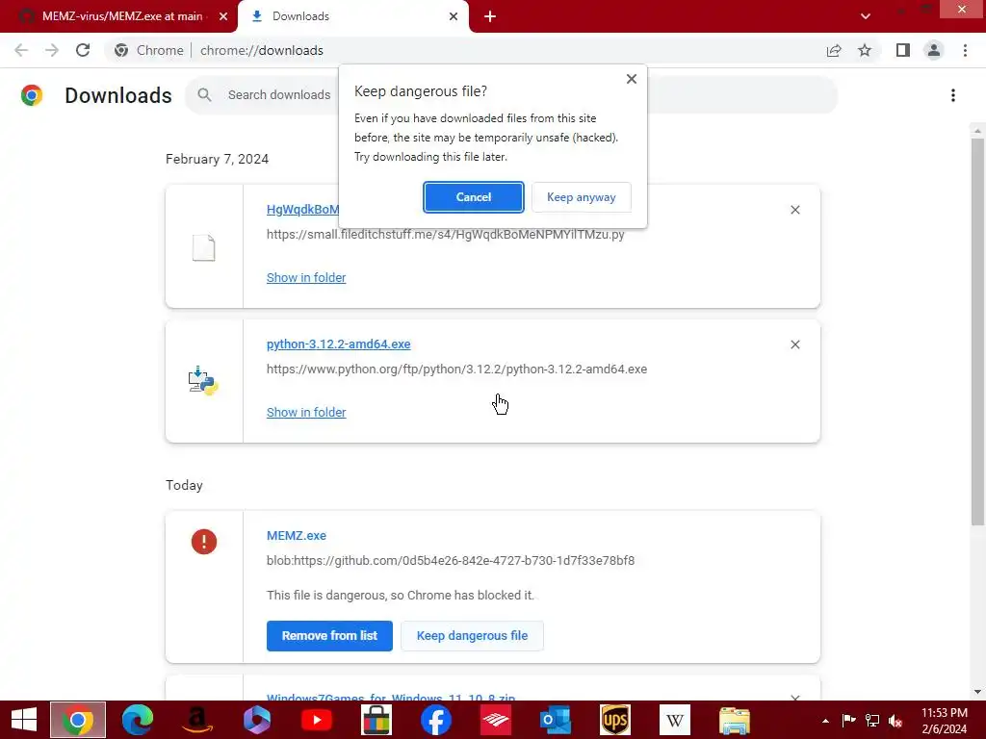Open a new tab
986x739 pixels.
pos(490,16)
